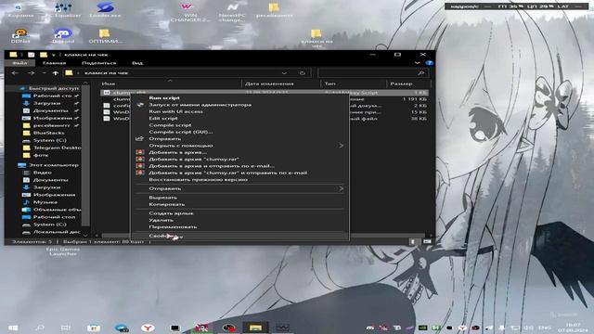Viewport: 594px width, 334px height.
Task: Open WIN CHANGER desktop icon
Action: tap(189, 12)
